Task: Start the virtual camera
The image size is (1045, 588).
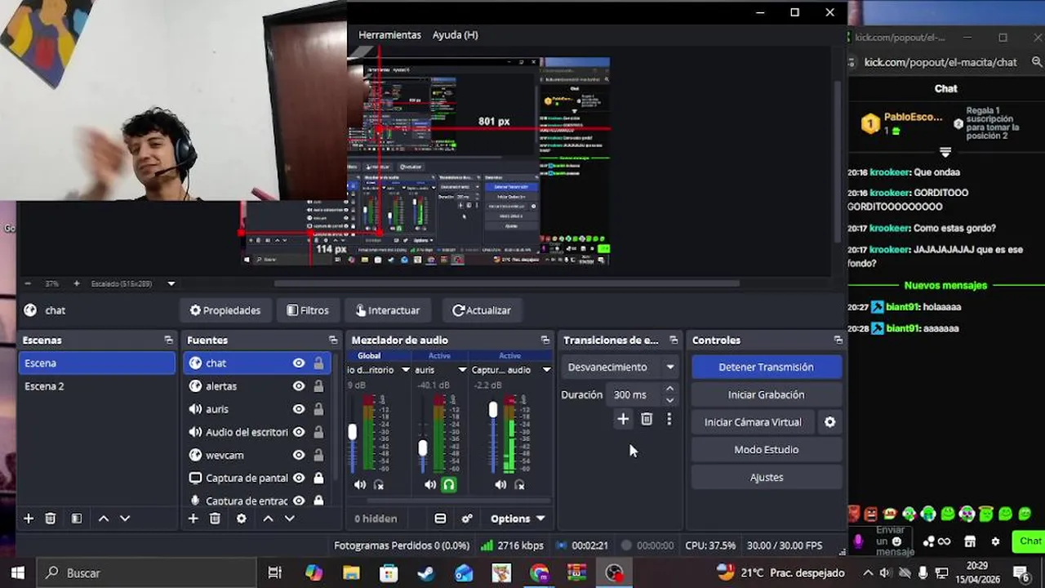Action: click(753, 422)
